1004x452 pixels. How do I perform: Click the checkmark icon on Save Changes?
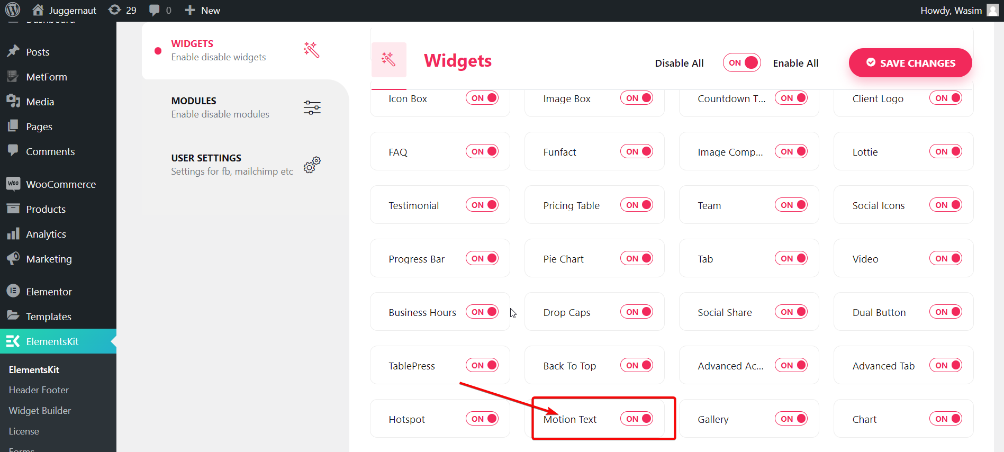pos(871,62)
